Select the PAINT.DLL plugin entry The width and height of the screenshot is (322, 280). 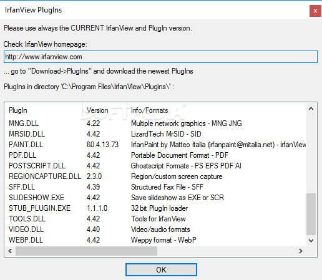(x=155, y=145)
